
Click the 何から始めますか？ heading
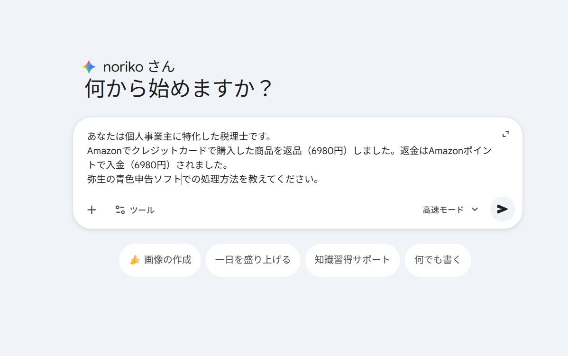[x=179, y=88]
